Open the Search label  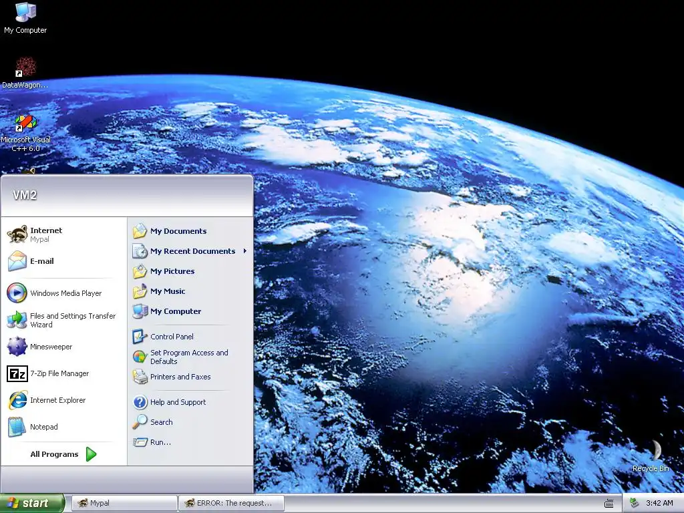click(162, 422)
